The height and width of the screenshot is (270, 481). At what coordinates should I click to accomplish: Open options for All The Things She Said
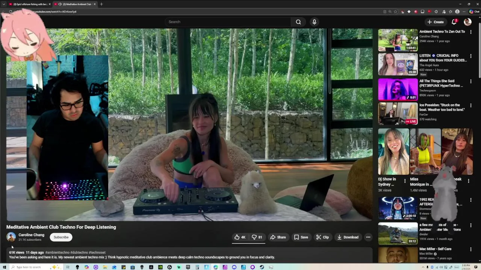coord(470,82)
